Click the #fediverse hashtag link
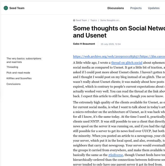Viewport: 165px width, 166px height. click(x=116, y=155)
